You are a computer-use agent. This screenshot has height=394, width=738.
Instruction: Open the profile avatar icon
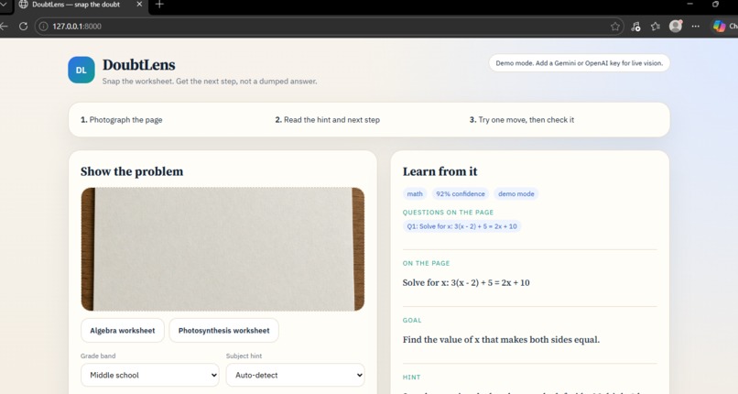[x=676, y=26]
